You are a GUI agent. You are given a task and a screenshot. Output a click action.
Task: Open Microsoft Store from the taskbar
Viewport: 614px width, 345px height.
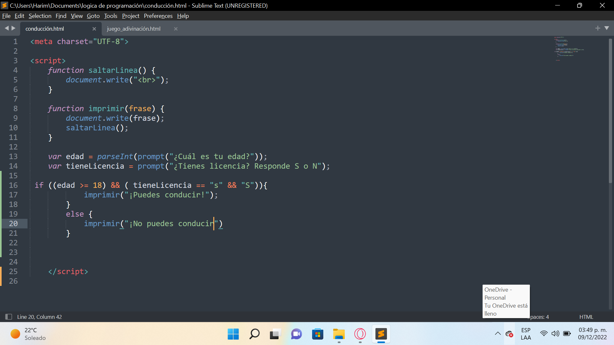[318, 334]
